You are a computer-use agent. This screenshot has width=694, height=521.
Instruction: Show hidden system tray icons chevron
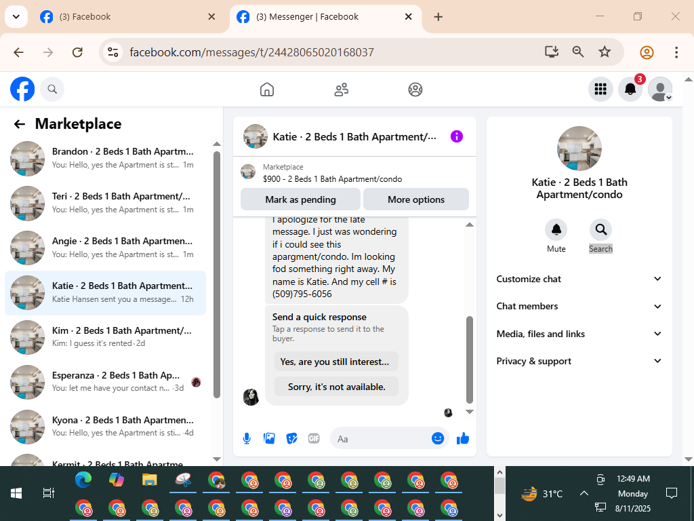[584, 493]
